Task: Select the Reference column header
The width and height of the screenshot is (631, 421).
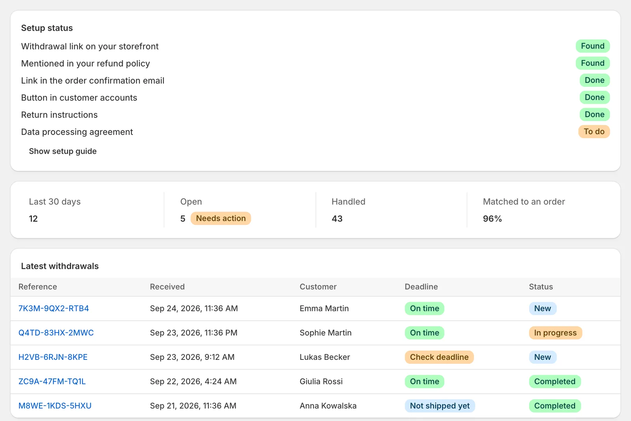Action: click(x=38, y=287)
